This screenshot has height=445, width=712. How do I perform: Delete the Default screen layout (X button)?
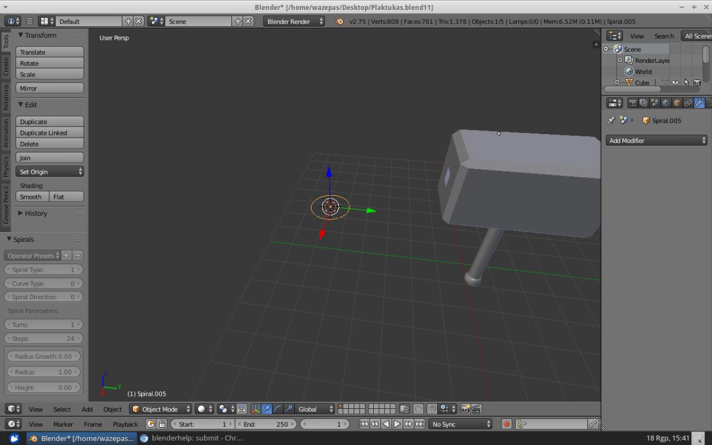click(138, 21)
